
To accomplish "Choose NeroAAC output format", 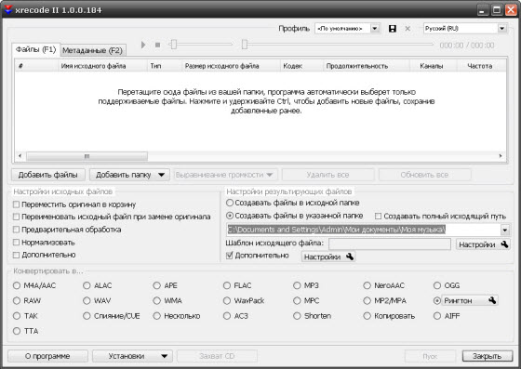I will point(367,285).
